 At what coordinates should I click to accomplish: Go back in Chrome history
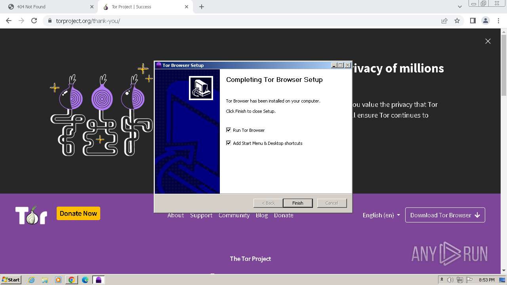pos(9,21)
